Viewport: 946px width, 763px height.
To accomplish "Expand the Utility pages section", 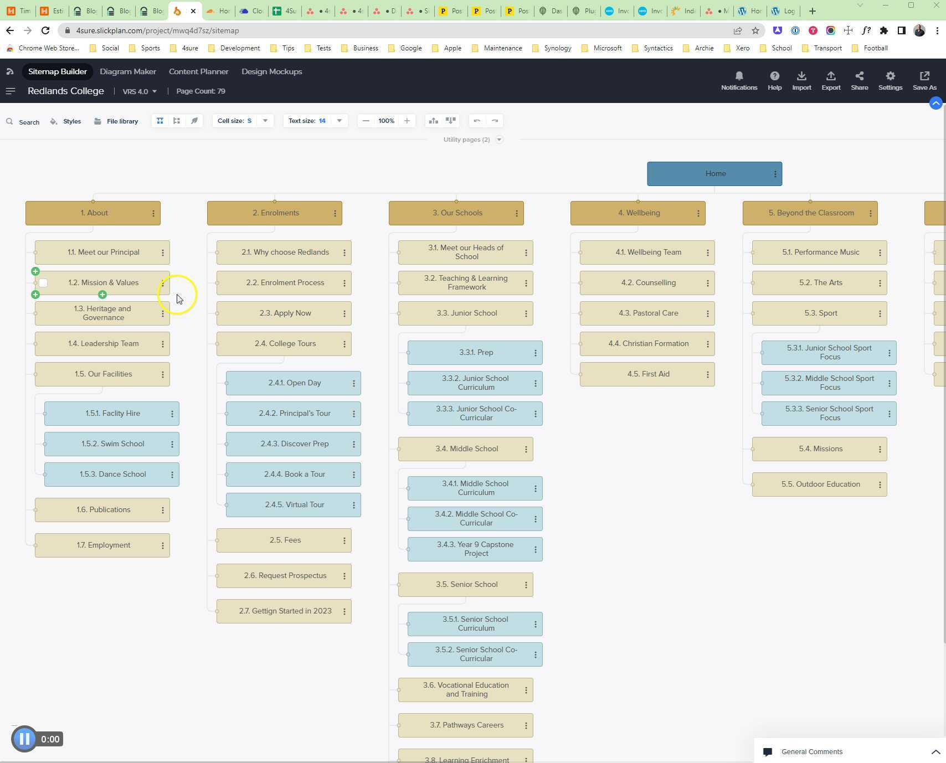I will [499, 140].
